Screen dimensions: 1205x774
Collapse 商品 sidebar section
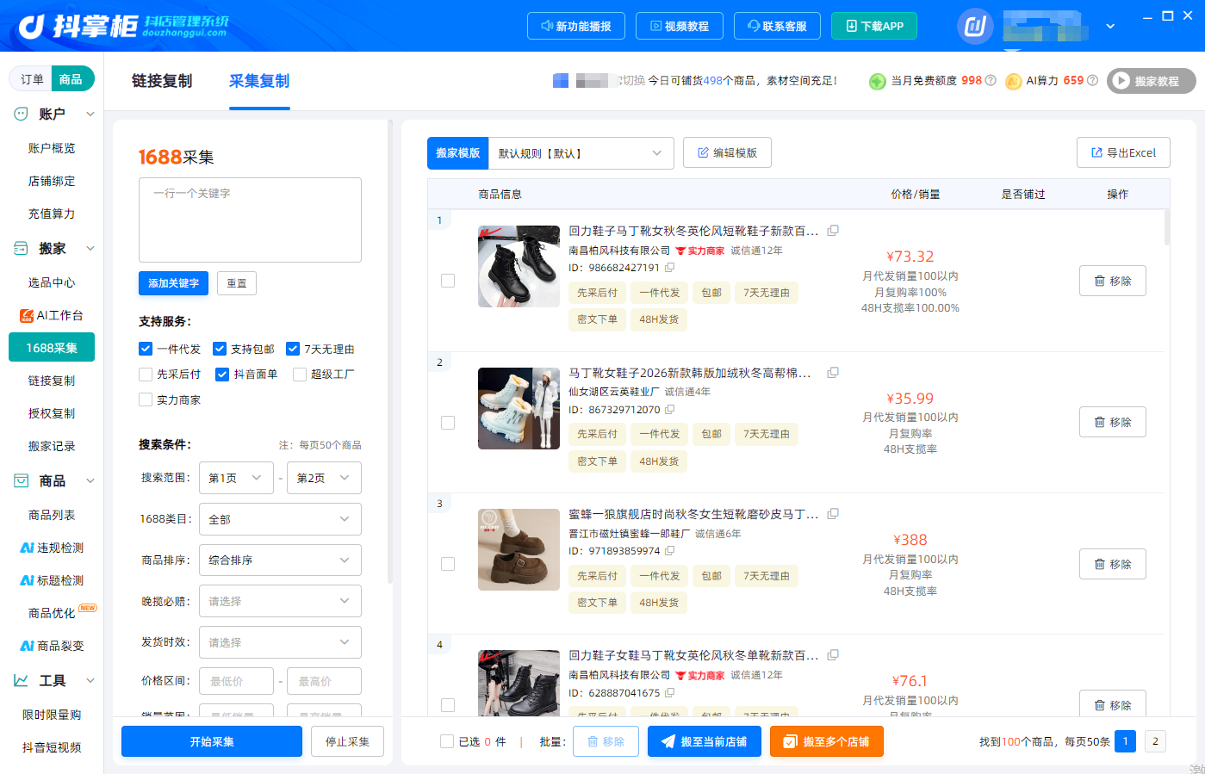[90, 480]
